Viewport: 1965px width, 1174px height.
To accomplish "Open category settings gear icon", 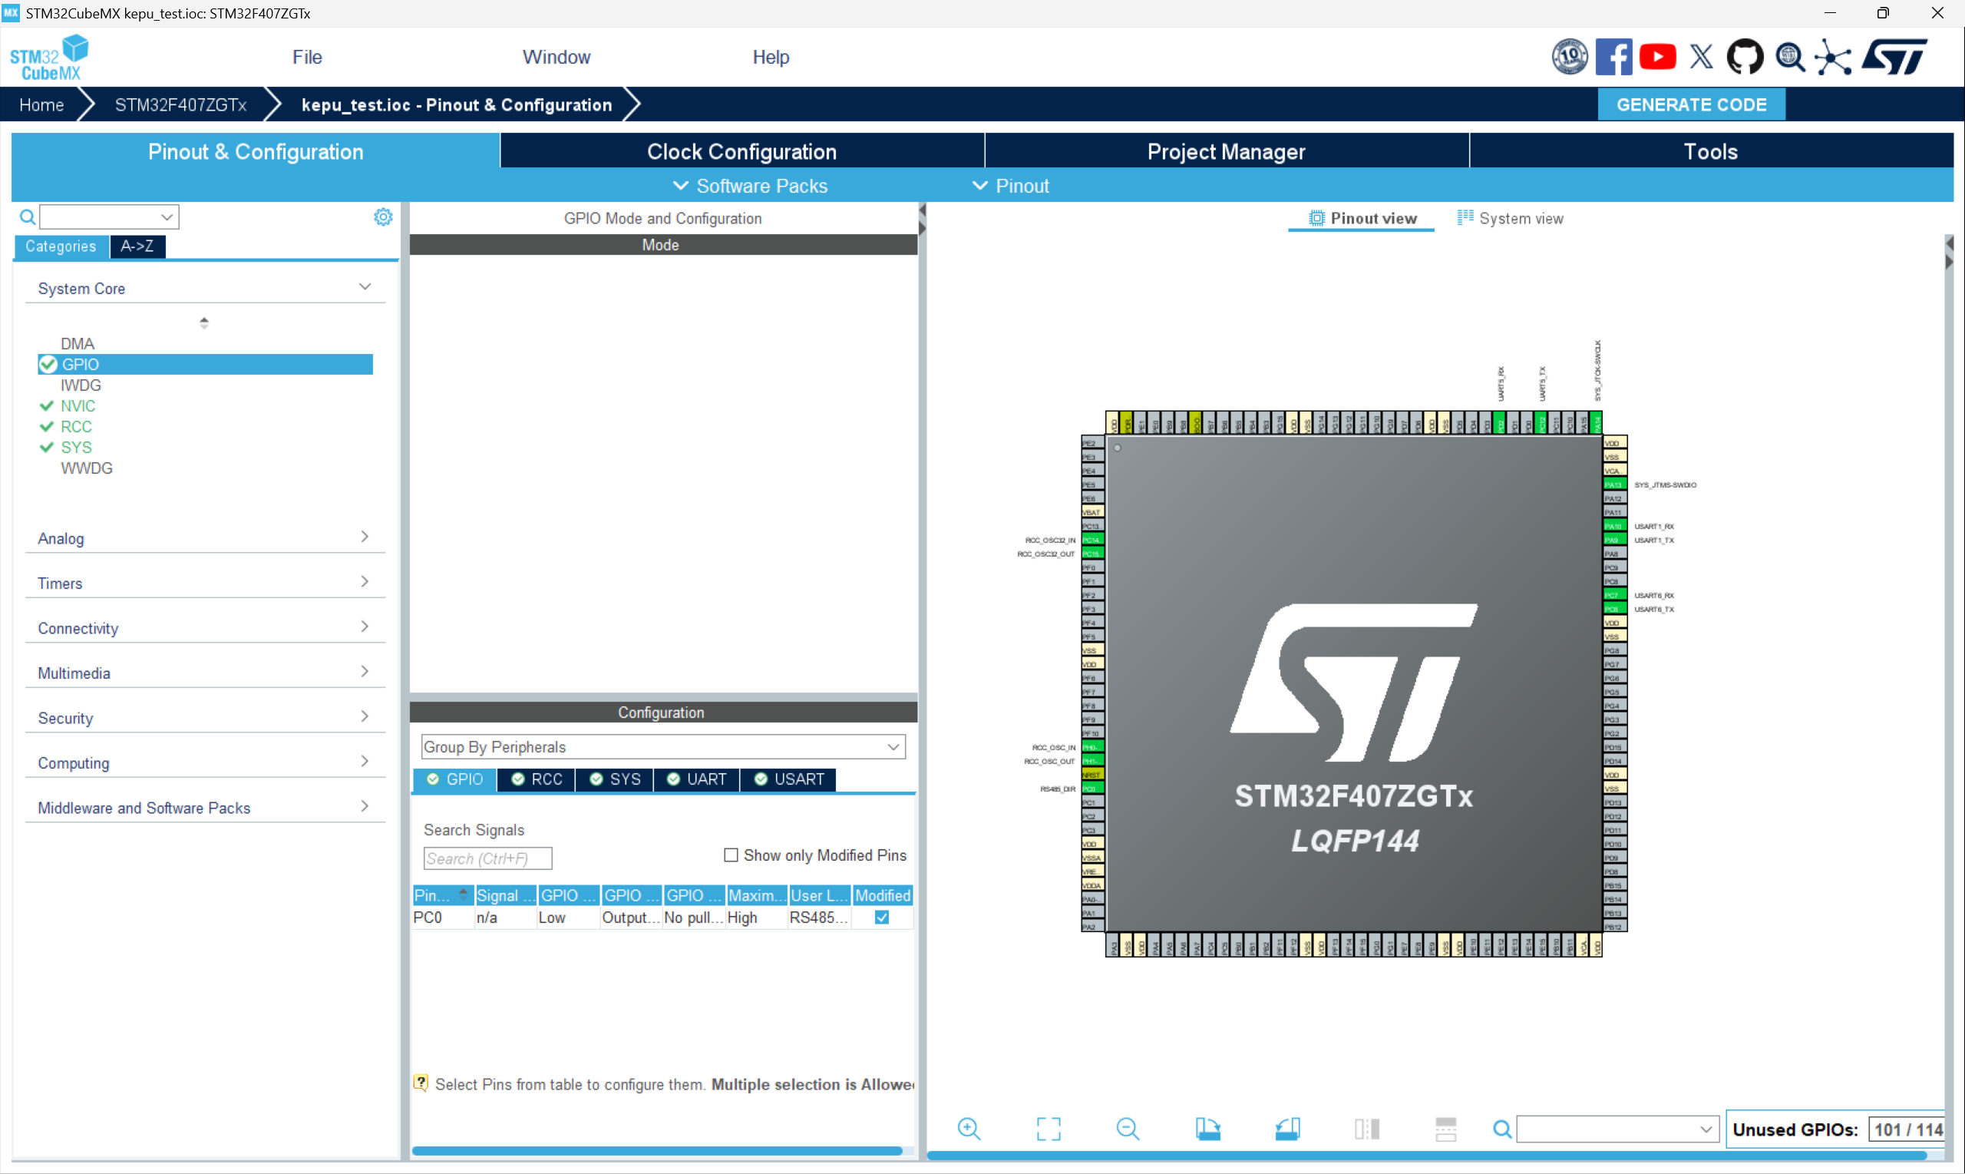I will click(383, 217).
